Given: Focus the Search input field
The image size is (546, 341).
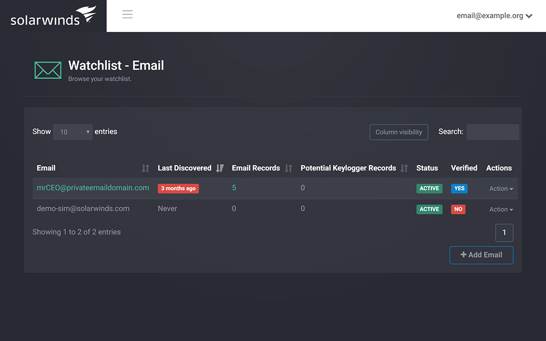Looking at the screenshot, I should point(493,132).
